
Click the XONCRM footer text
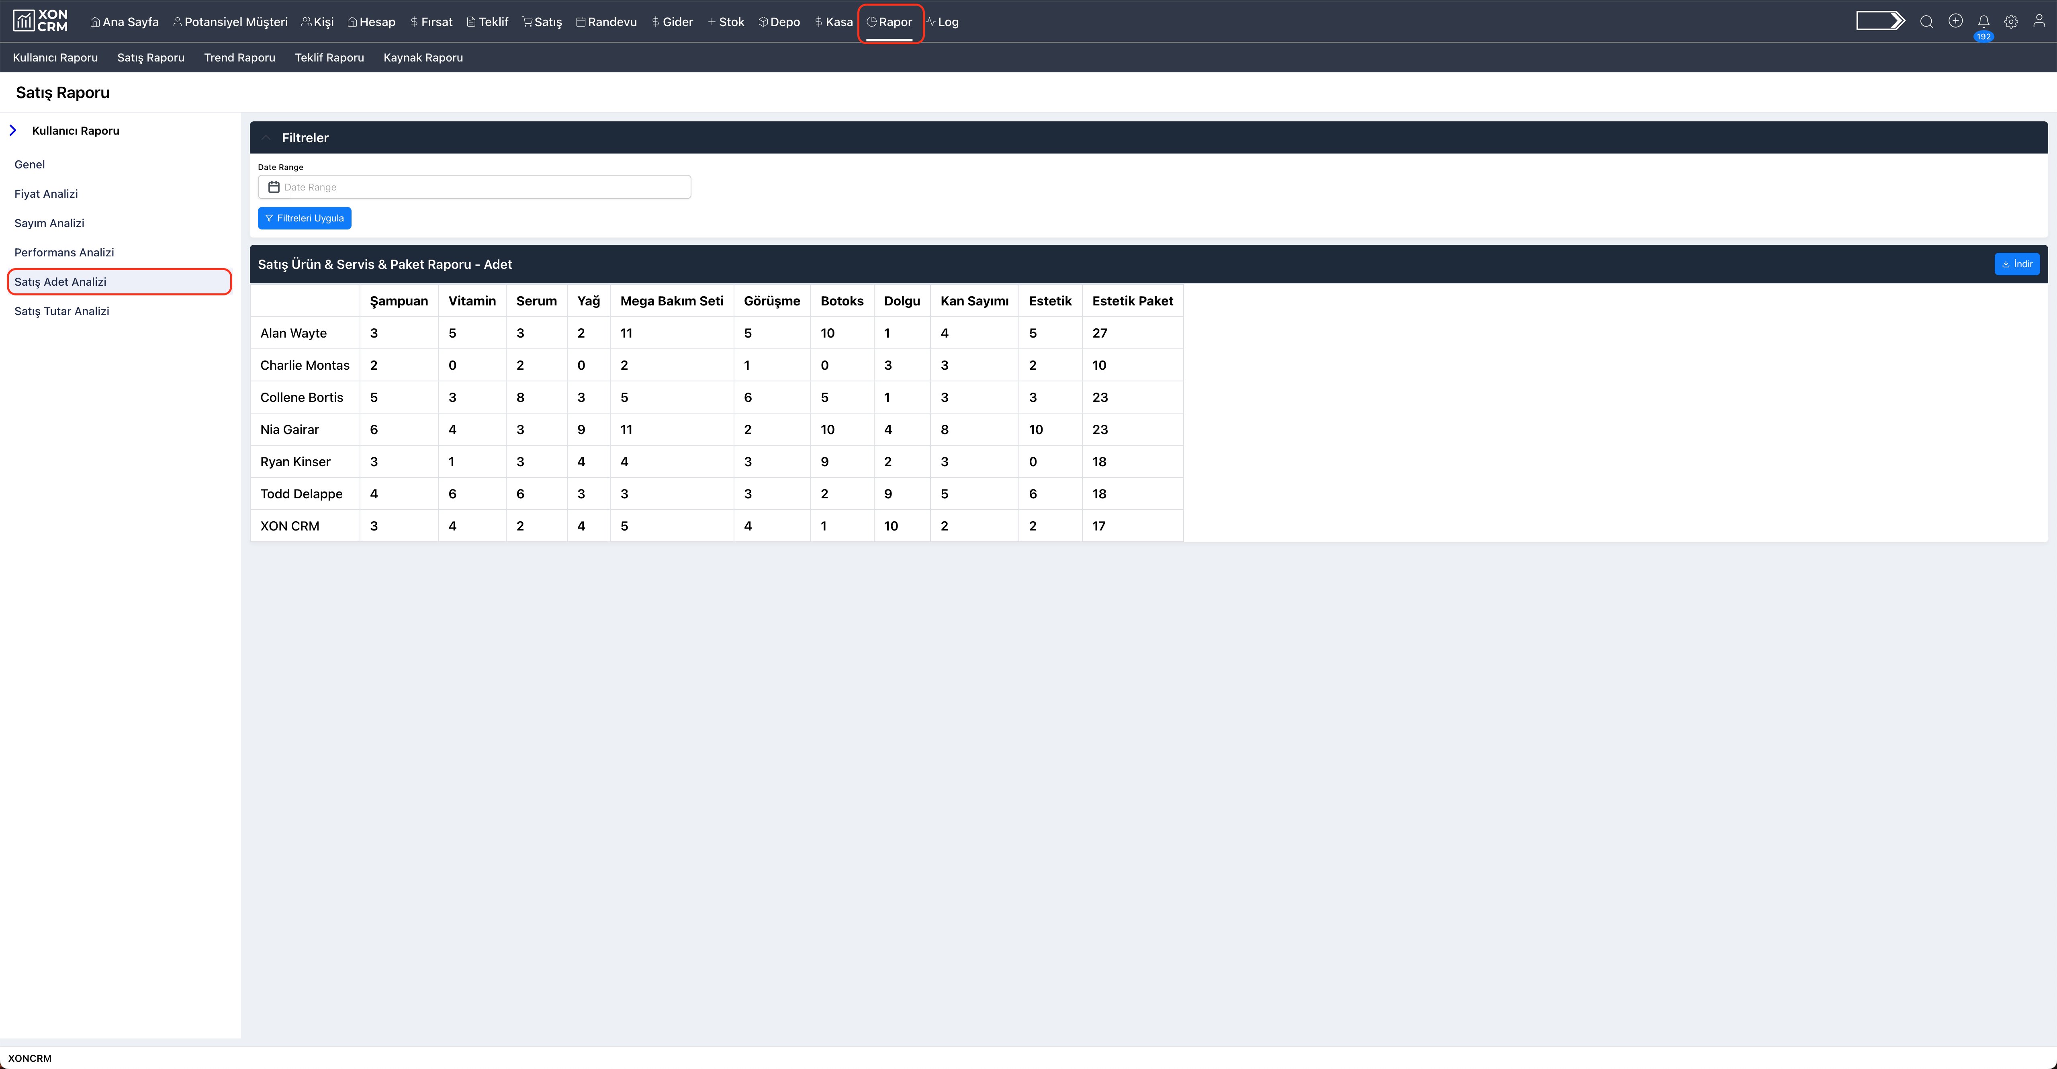[x=30, y=1058]
